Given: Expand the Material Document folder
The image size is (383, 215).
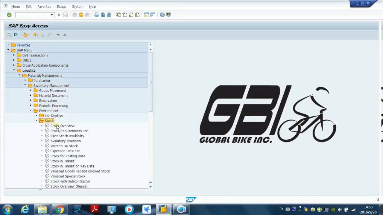Looking at the screenshot, I should click(31, 96).
